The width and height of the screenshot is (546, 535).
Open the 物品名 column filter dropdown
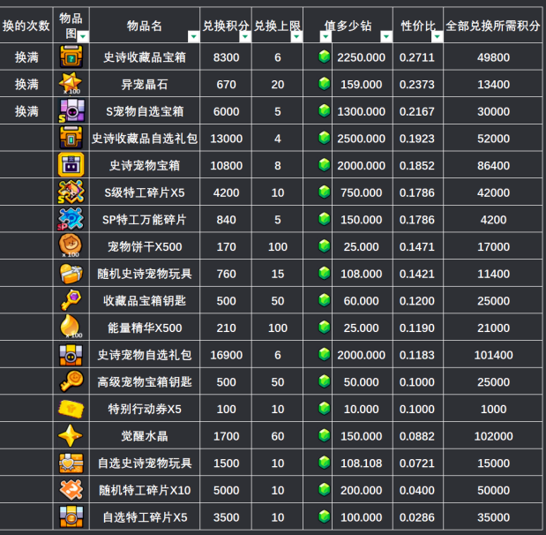[193, 36]
